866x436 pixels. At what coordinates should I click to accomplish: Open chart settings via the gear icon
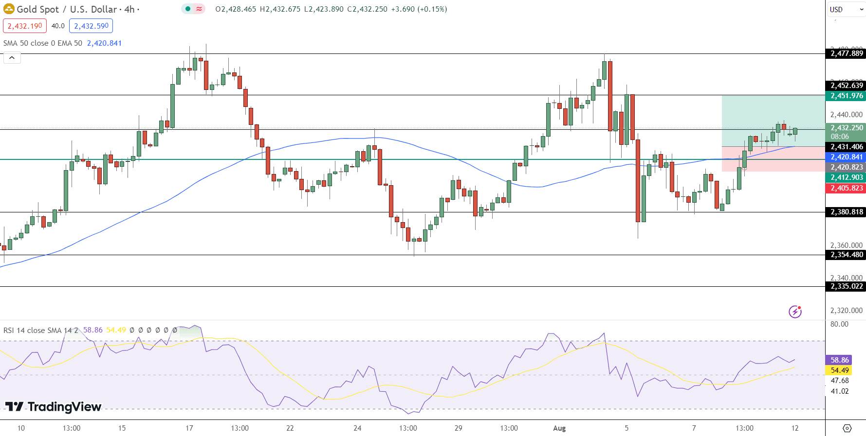click(x=847, y=428)
